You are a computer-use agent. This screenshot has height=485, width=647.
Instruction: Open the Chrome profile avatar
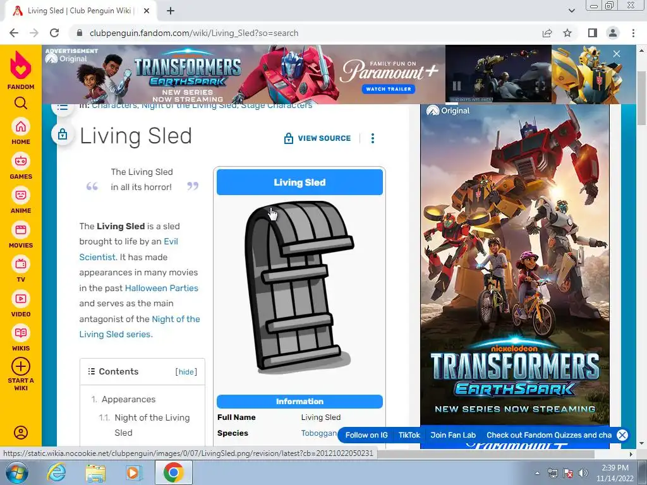point(613,33)
